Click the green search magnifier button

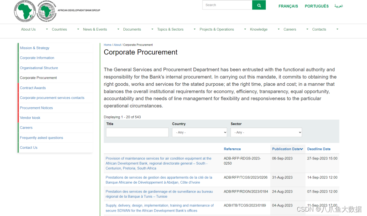pos(259,5)
